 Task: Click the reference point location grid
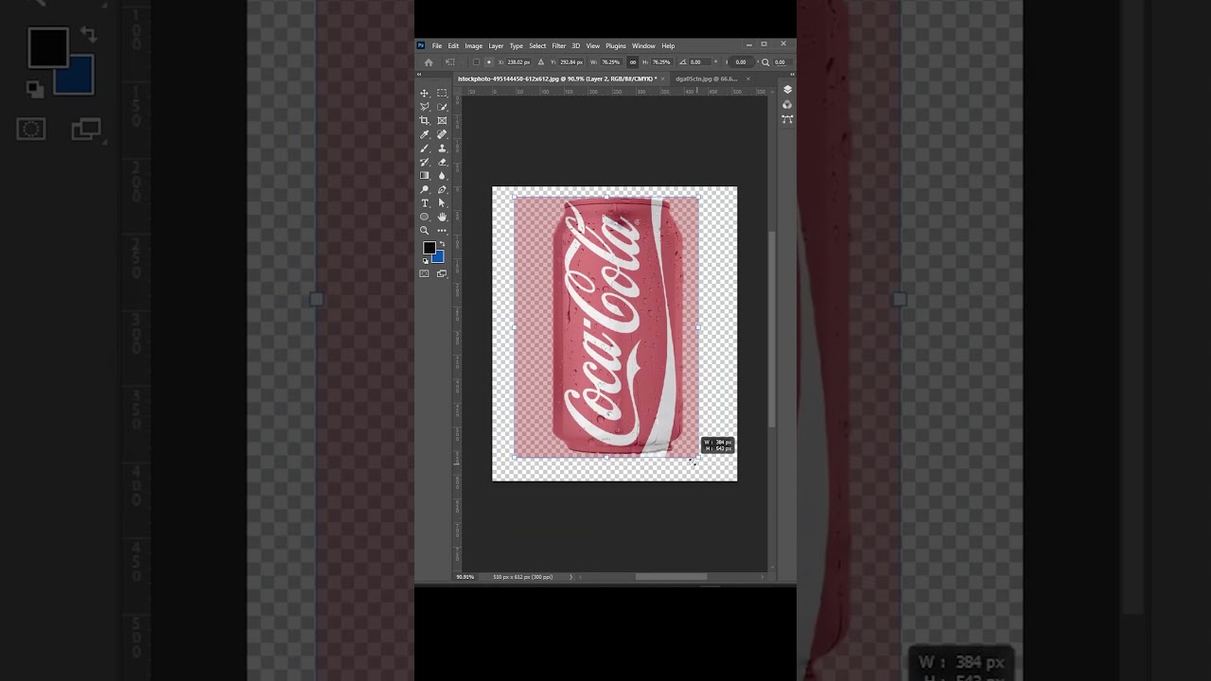click(489, 62)
